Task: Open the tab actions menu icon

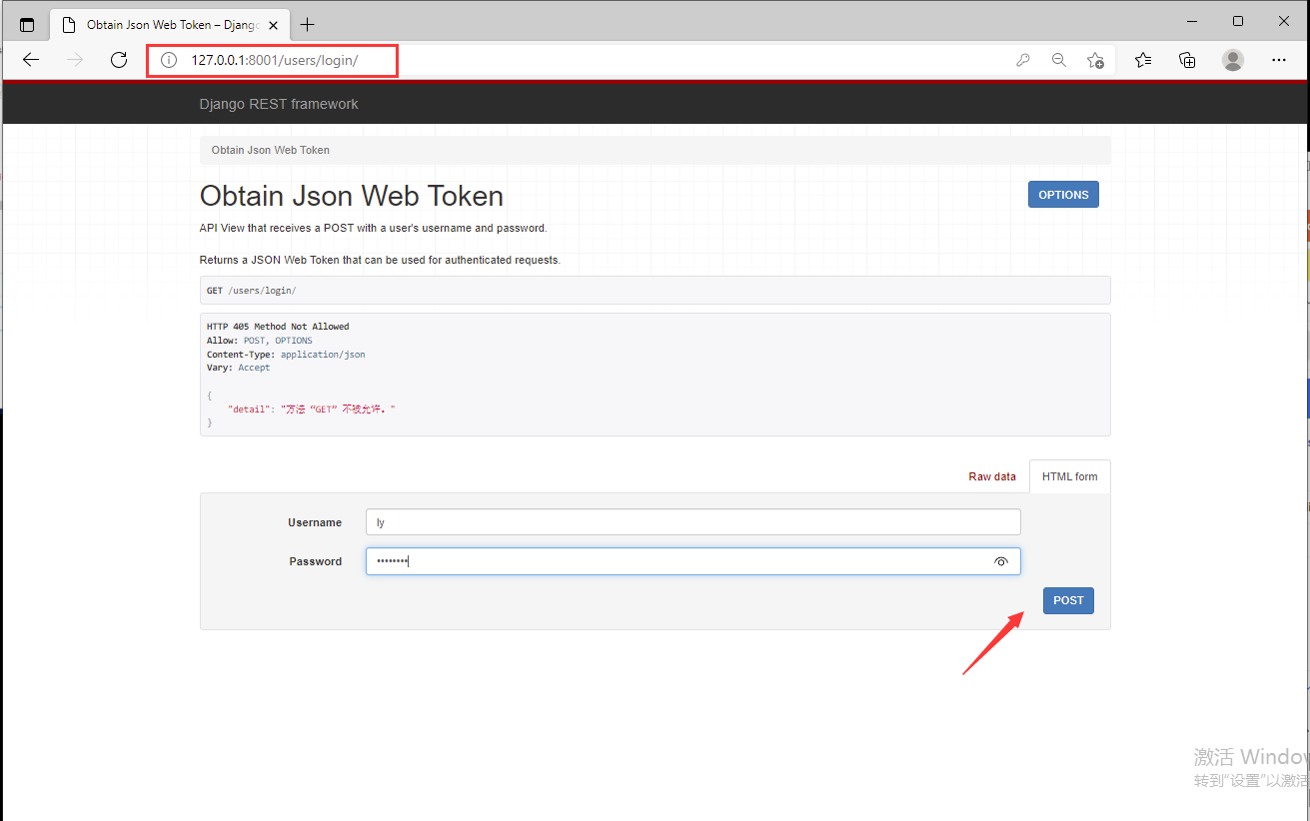Action: 27,25
